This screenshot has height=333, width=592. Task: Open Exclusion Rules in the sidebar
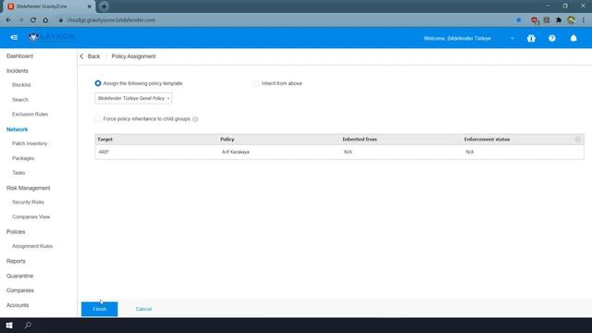30,114
